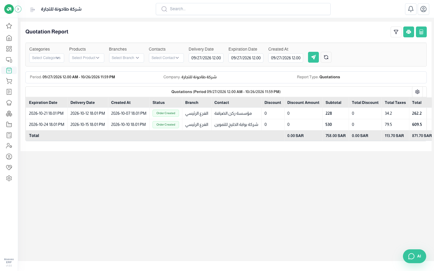Click grand total 871.70 SAR
This screenshot has width=434, height=271.
click(422, 136)
